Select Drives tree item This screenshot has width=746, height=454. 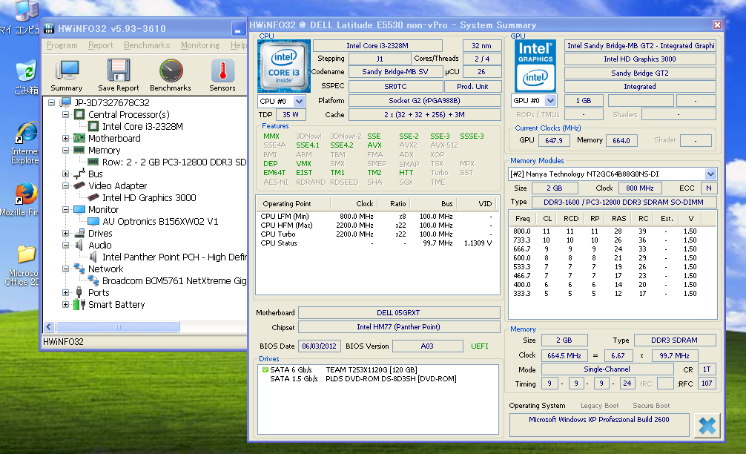click(100, 234)
